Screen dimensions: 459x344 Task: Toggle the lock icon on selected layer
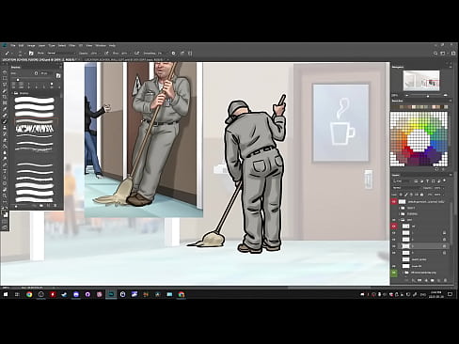pos(444,246)
